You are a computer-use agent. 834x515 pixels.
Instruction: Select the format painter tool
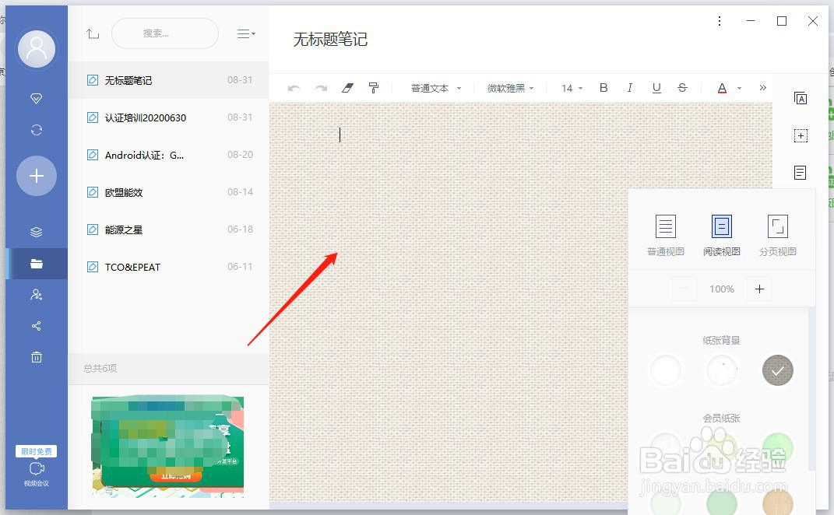point(374,88)
